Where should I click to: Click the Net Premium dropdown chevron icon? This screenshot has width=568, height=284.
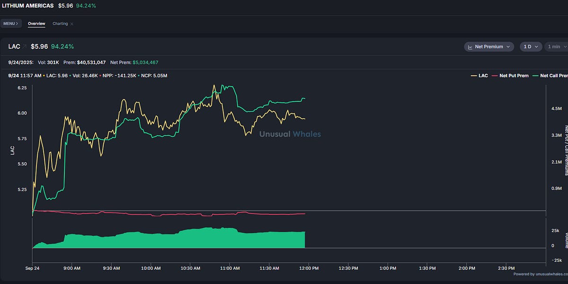(508, 46)
